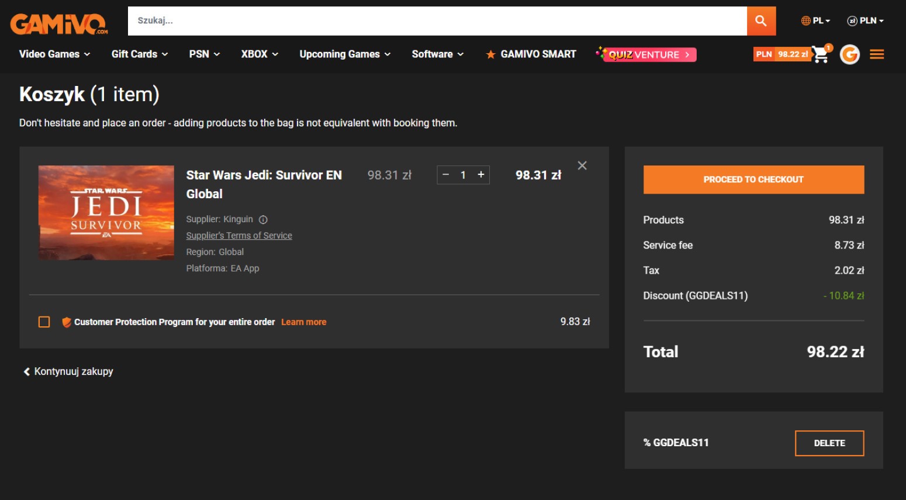The width and height of the screenshot is (906, 500).
Task: Open the orange G account avatar
Action: coord(850,54)
